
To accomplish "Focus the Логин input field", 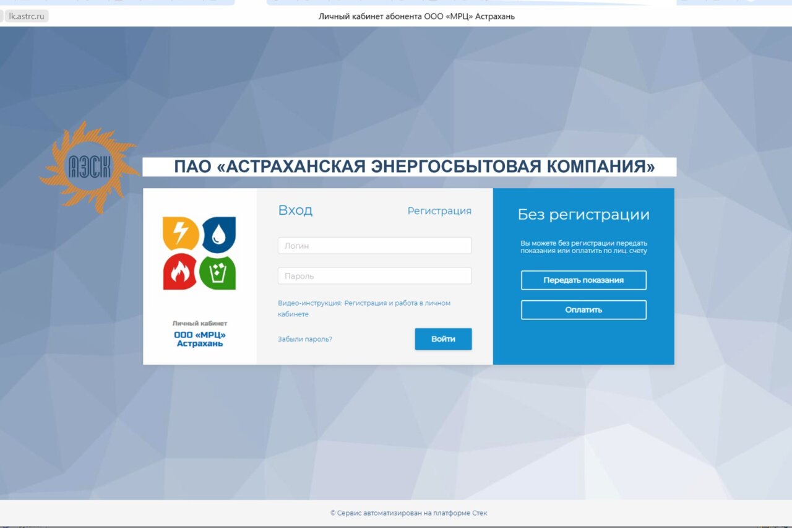I will 375,246.
